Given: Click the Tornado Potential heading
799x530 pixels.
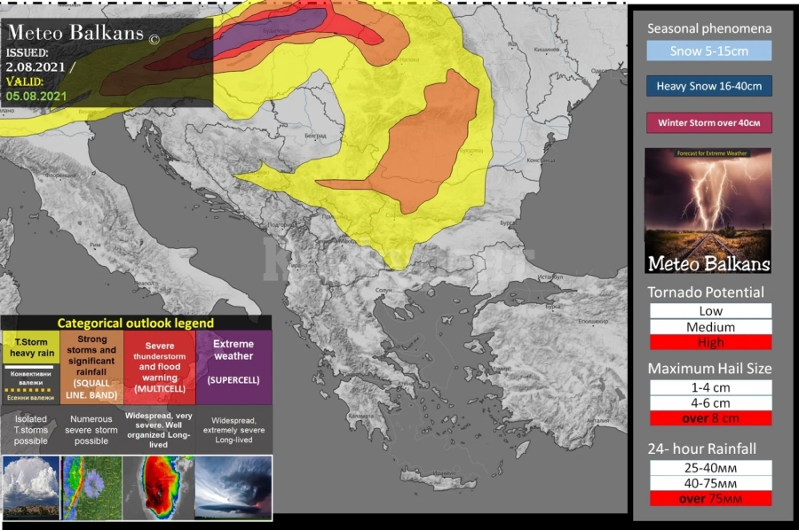Looking at the screenshot, I should (706, 292).
